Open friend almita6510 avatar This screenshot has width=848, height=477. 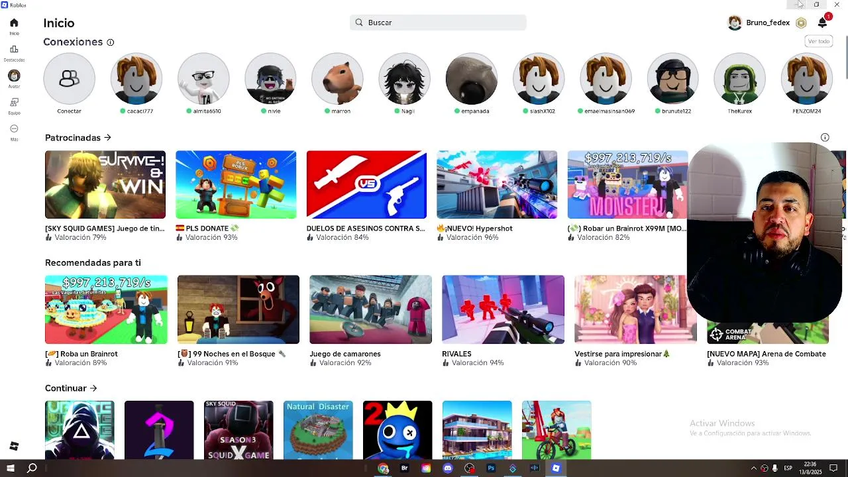coord(203,79)
